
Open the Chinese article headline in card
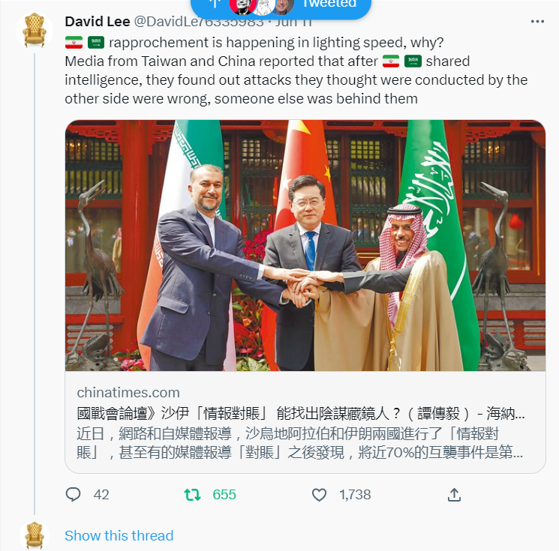click(301, 414)
